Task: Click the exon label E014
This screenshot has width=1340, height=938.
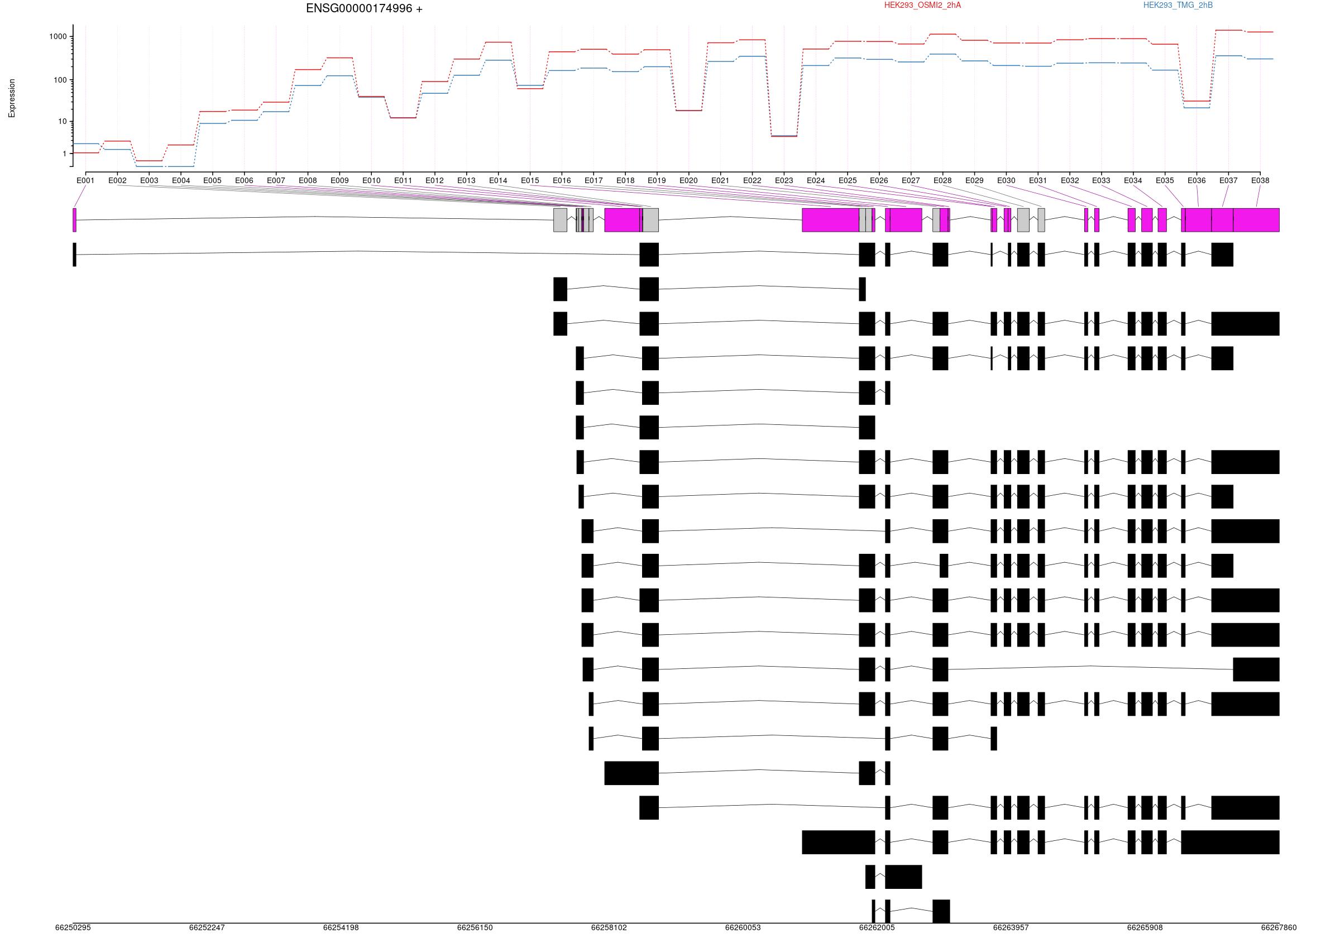Action: (x=498, y=180)
